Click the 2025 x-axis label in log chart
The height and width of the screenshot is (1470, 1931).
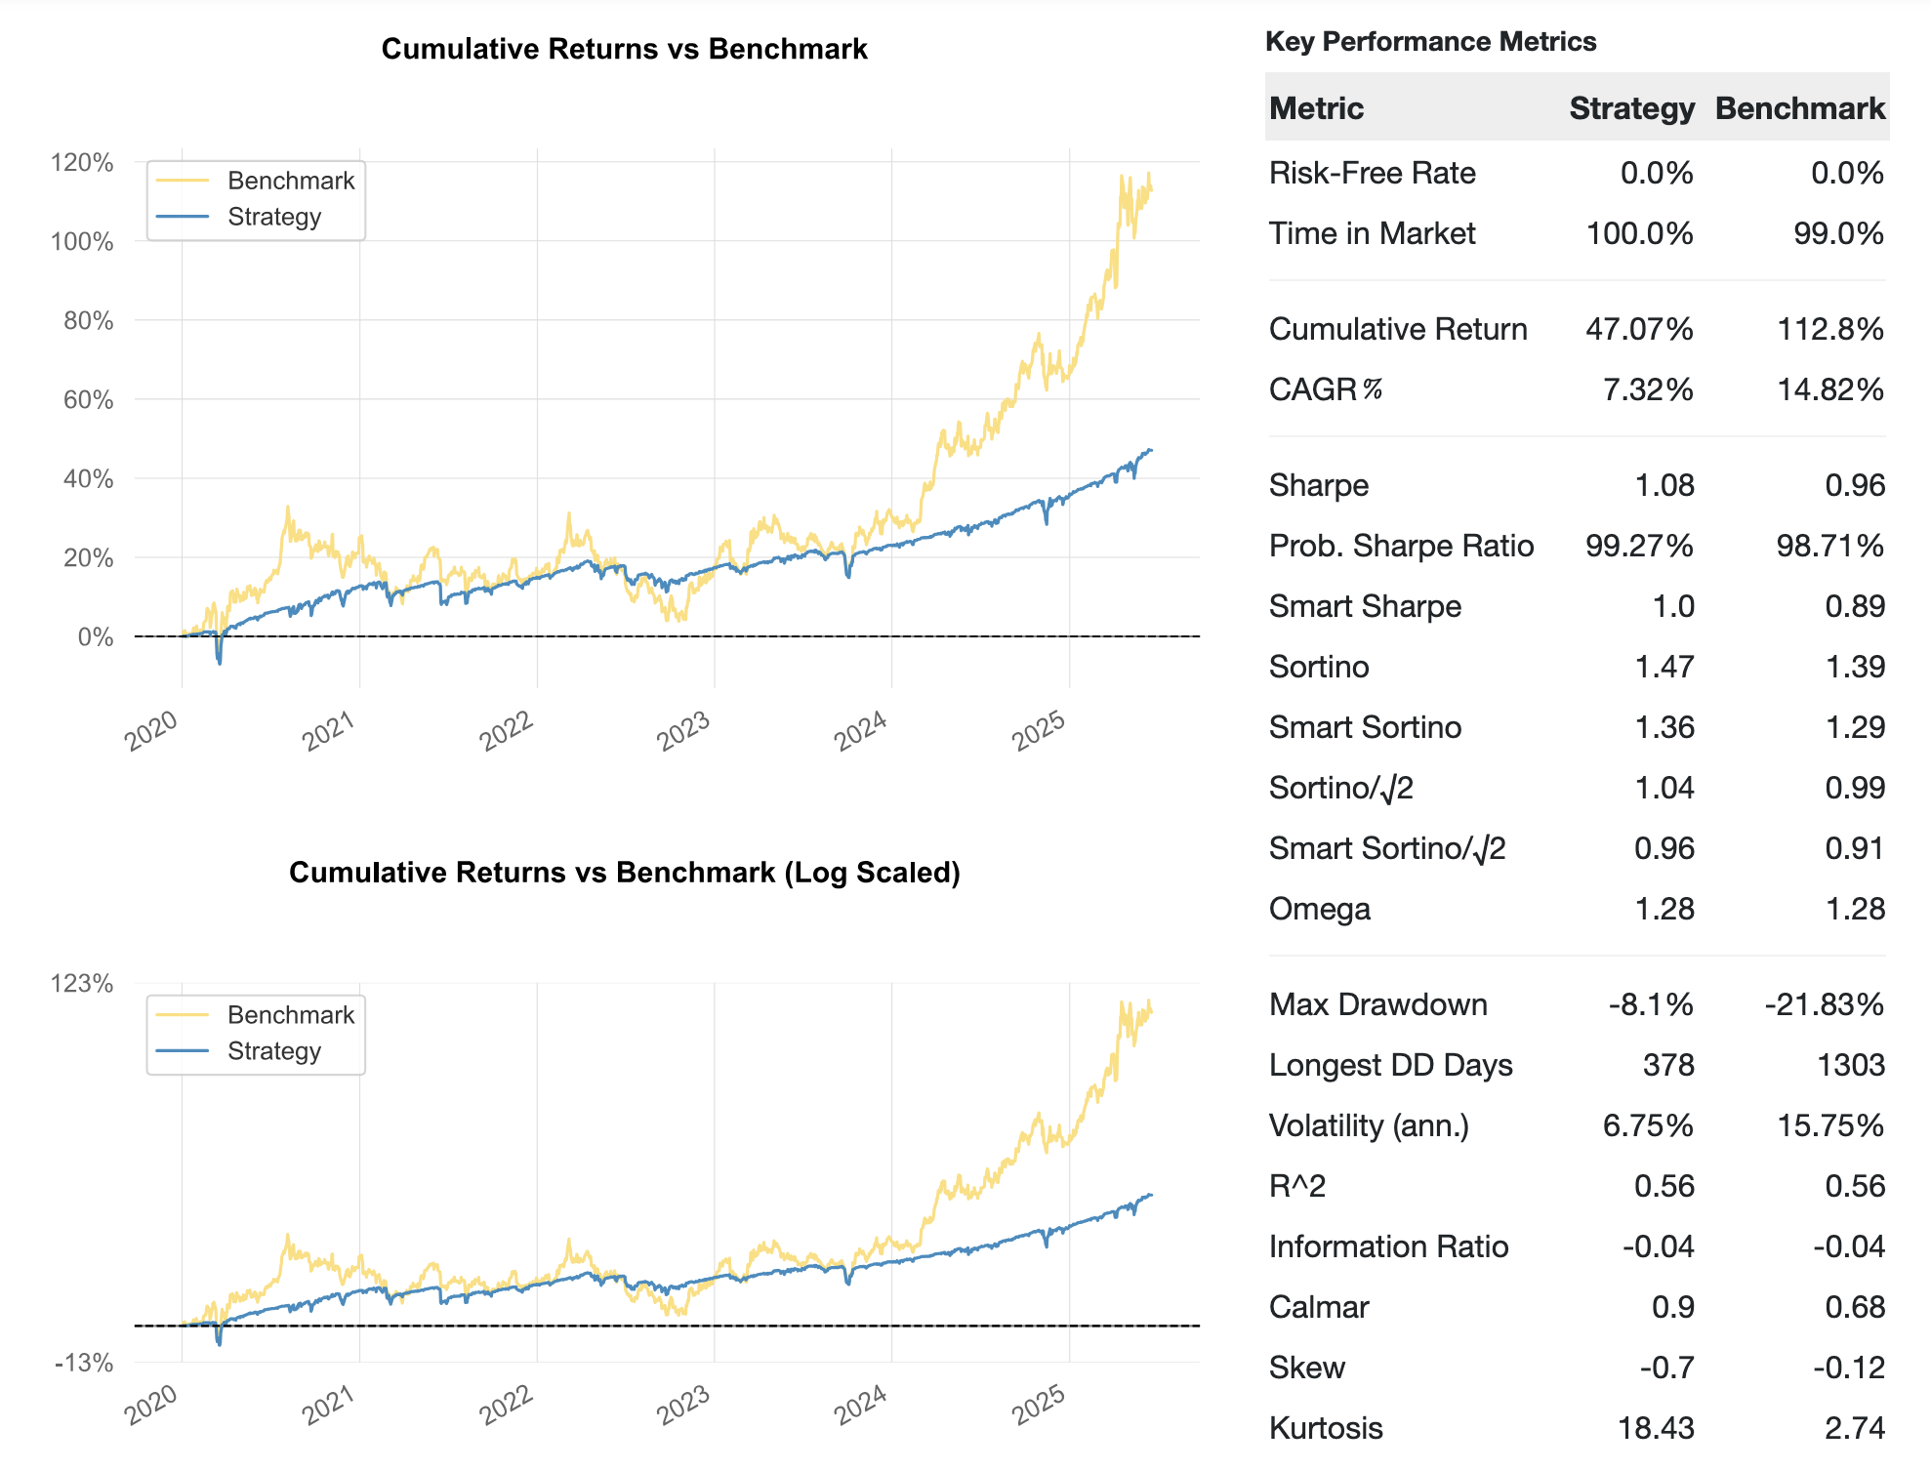coord(1039,1406)
